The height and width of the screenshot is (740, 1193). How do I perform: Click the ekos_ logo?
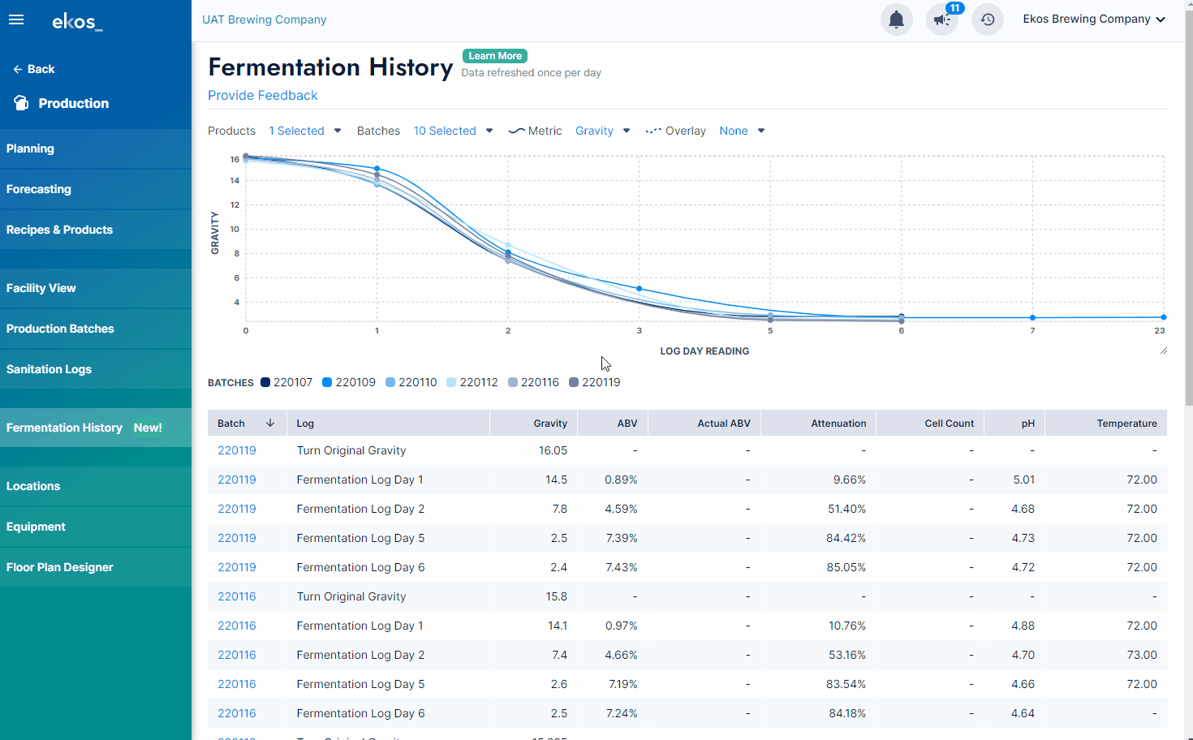[x=77, y=22]
